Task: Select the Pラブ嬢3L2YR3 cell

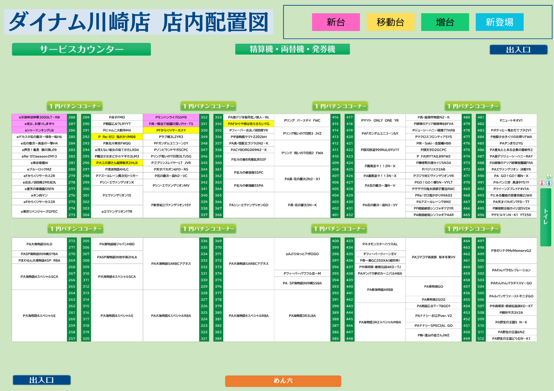Action: pyautogui.click(x=171, y=137)
